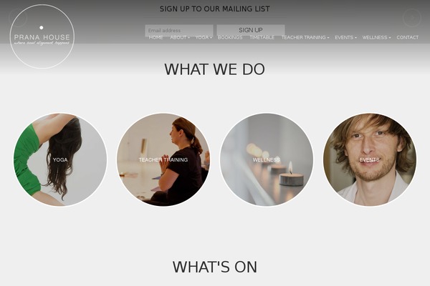Open the Contact page link
Screen dimensions: 430x286
point(408,37)
